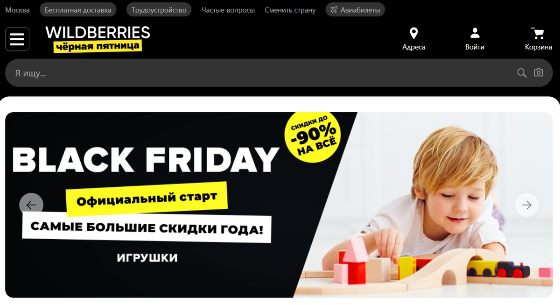Open the Трудоустройство menu item

[x=159, y=10]
